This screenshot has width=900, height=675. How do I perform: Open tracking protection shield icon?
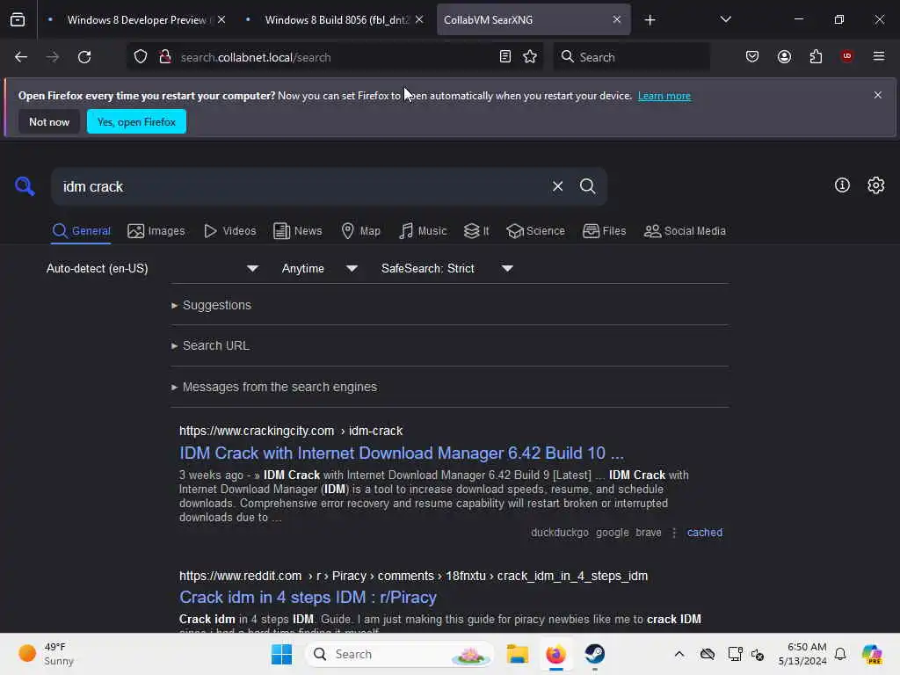point(141,57)
